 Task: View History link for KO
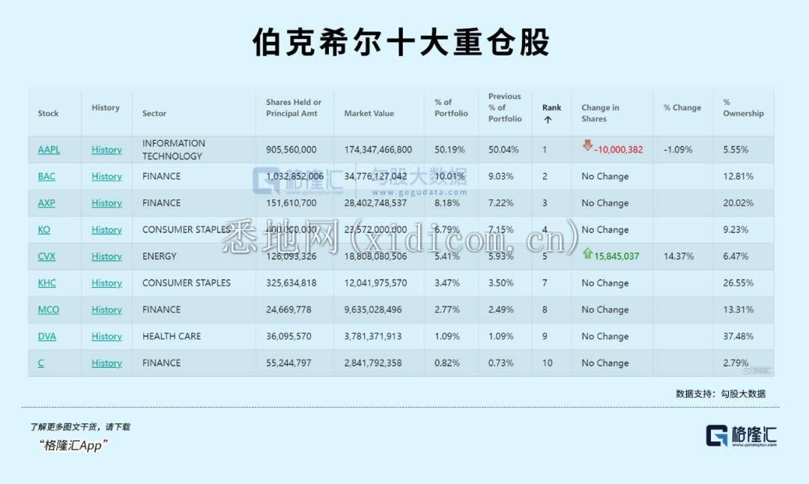[107, 229]
